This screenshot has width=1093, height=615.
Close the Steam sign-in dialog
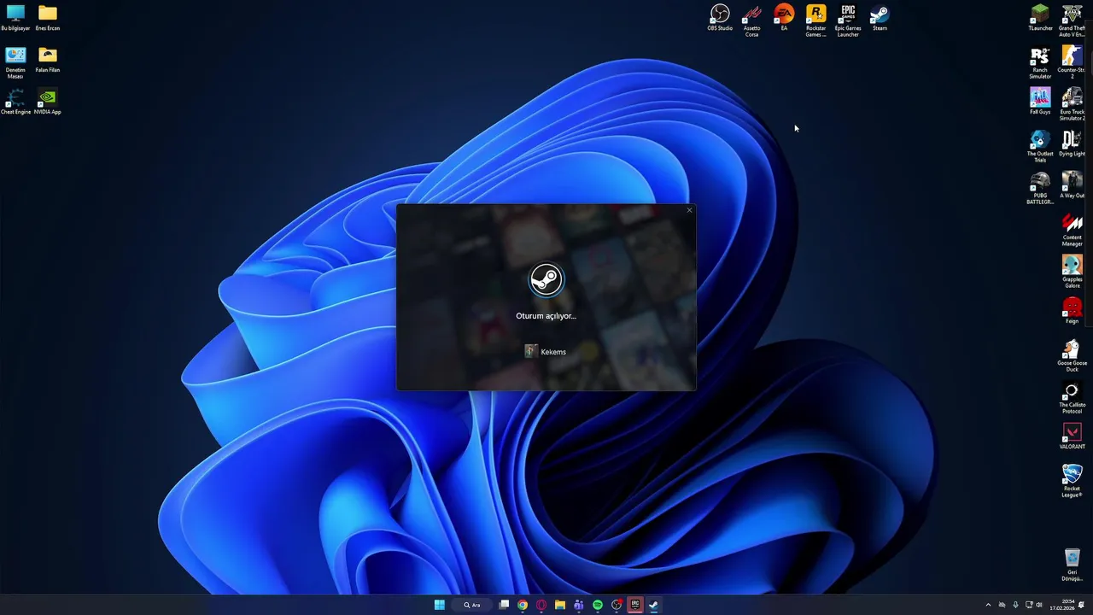(689, 210)
